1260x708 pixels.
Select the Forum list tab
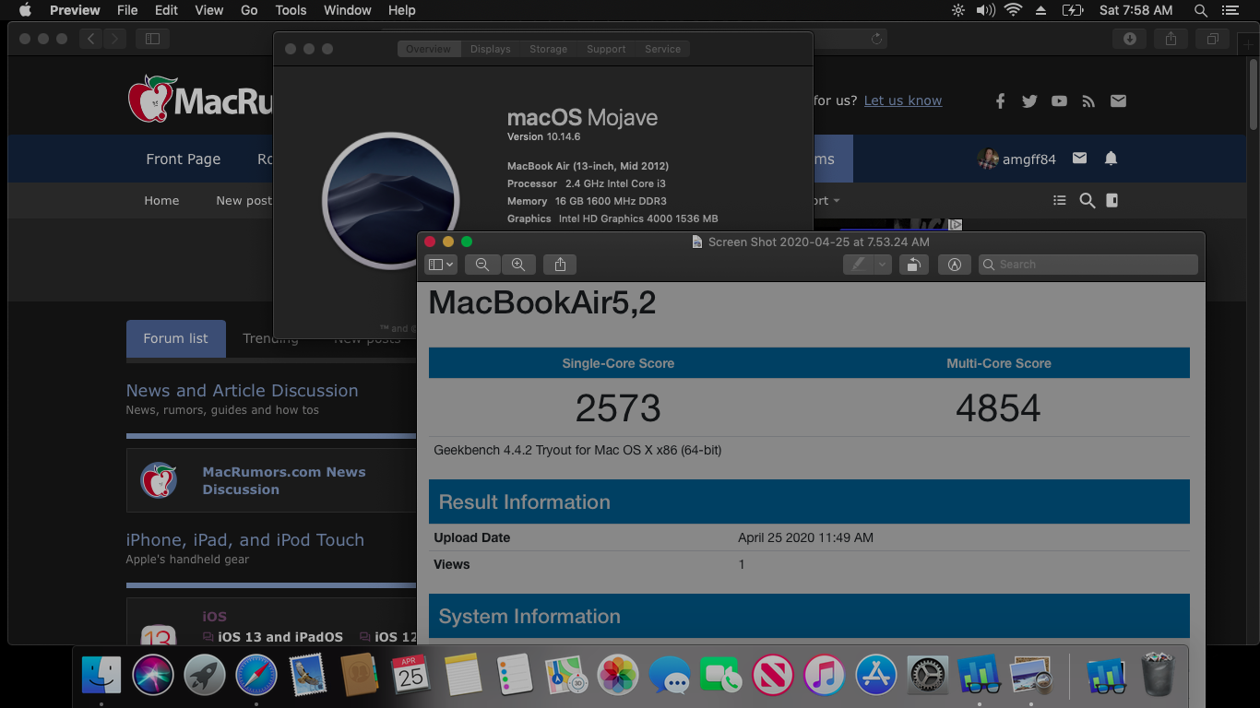[175, 338]
